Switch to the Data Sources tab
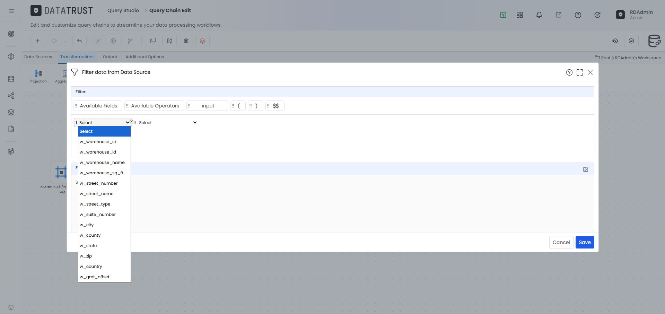Image resolution: width=665 pixels, height=314 pixels. (38, 57)
